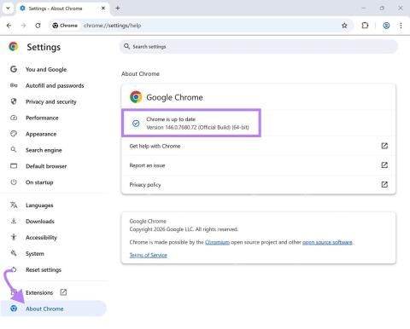This screenshot has height=329, width=410.
Task: Close the Settings - About Chrome tab
Action: (103, 9)
